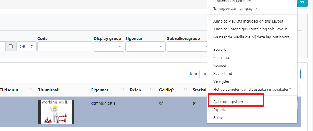
Task: Choose Sjabloon opslaan from the menu
Action: tap(228, 102)
